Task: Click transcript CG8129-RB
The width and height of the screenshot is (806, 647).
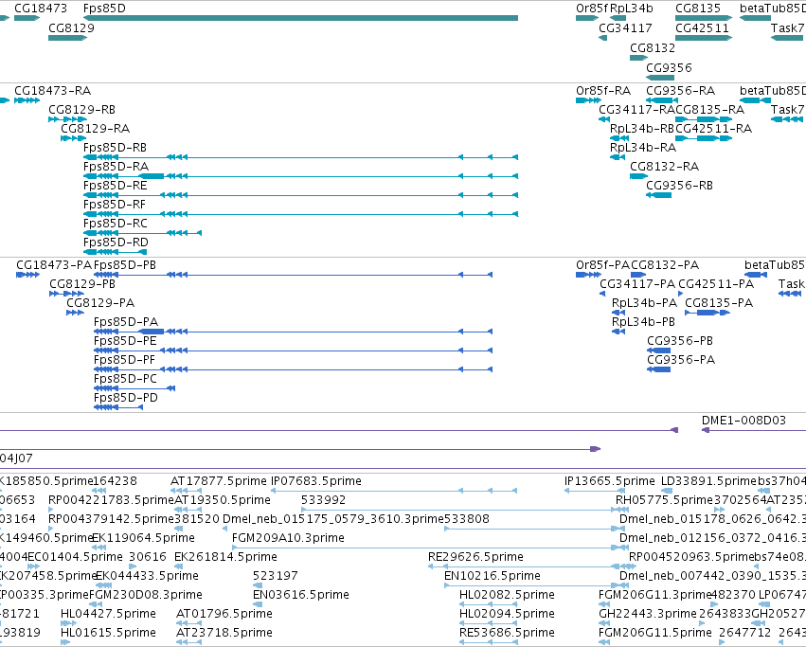Action: (x=81, y=110)
